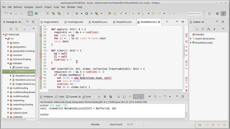
Task: Click the Open Type package icon in toolbar
Action: (x=109, y=14)
